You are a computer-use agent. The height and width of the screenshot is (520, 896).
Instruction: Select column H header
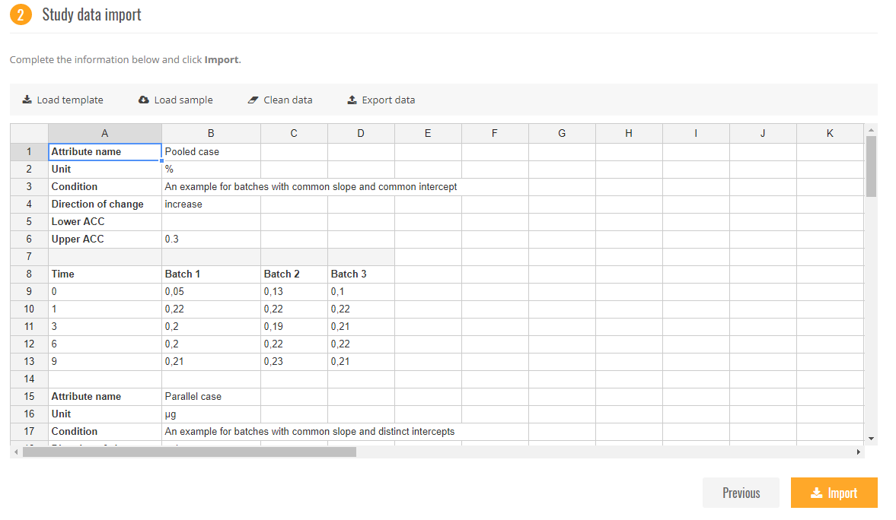(x=629, y=134)
